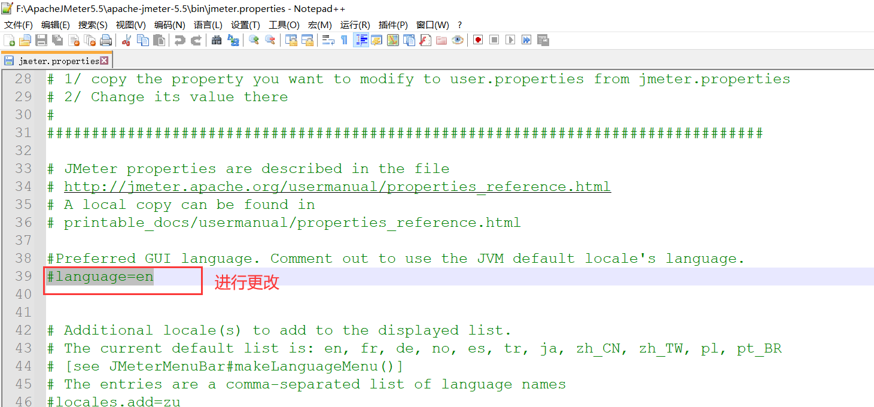Zoom out using the magnifier minus icon
This screenshot has height=407, width=874.
(x=270, y=40)
